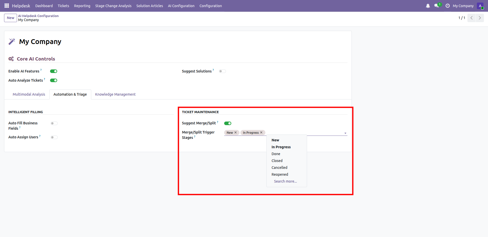Switch to Multimodal Analysis tab
488x237 pixels.
29,94
